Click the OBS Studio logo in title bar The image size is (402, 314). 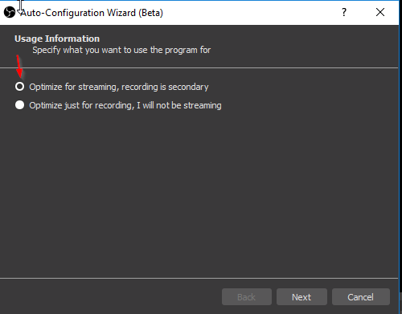tap(10, 12)
